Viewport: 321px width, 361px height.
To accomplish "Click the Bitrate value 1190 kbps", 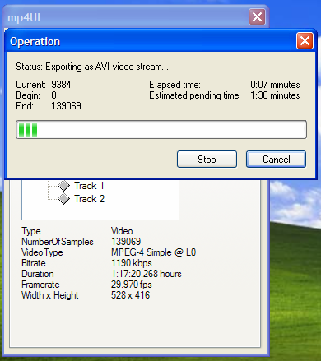I will [x=132, y=263].
